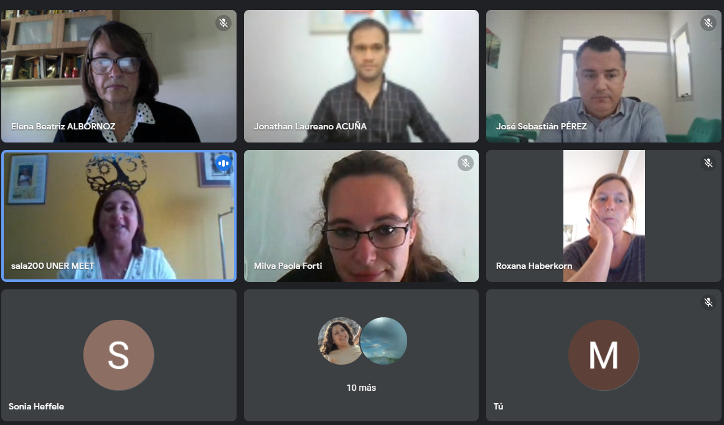Select Elena Beatriz ALBORNOZ's video feed
Image resolution: width=724 pixels, height=425 pixels.
[x=119, y=76]
